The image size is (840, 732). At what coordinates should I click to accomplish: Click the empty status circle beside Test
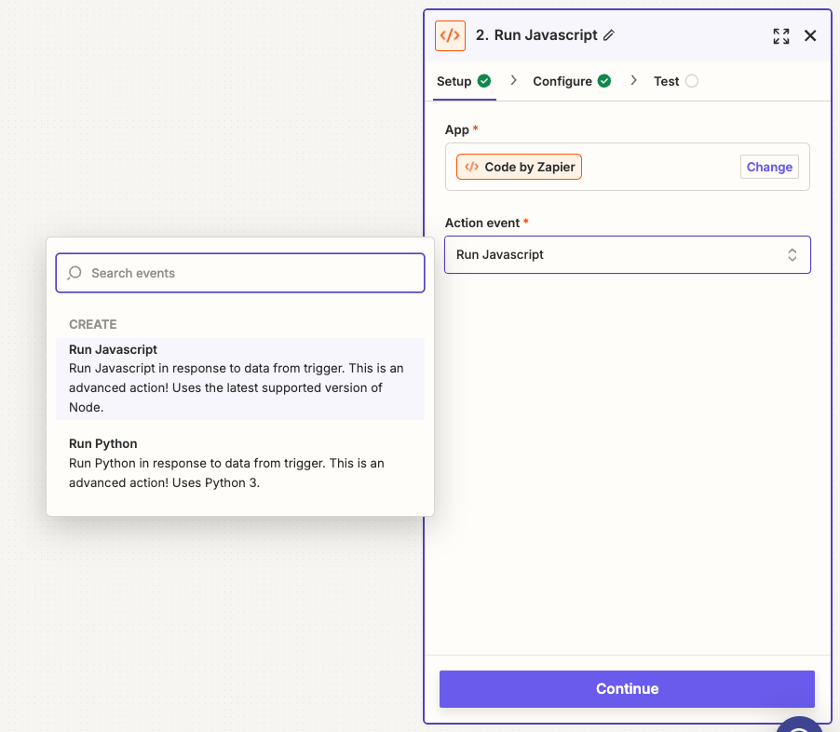coord(692,81)
